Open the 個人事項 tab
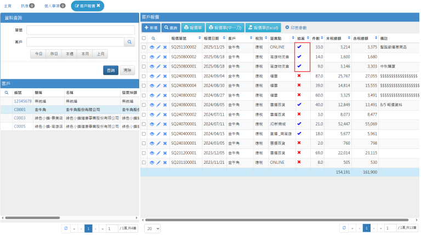Viewport: 421px width, 235px height. tap(54, 5)
